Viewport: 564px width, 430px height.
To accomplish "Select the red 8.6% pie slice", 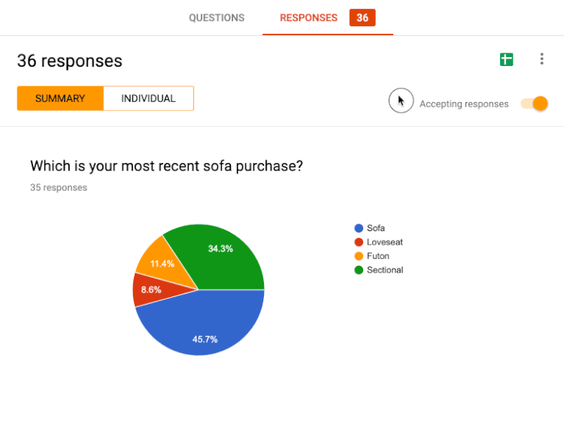I will 151,291.
